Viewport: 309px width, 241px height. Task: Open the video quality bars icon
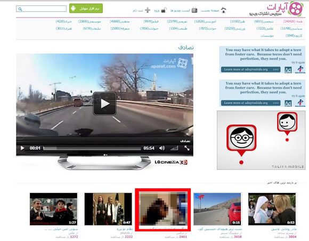click(174, 148)
